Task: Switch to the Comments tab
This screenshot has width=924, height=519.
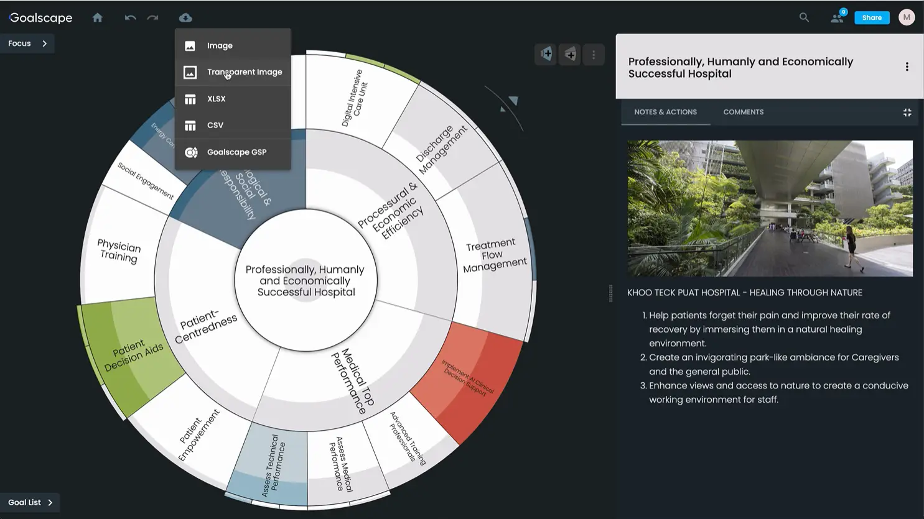Action: click(743, 113)
